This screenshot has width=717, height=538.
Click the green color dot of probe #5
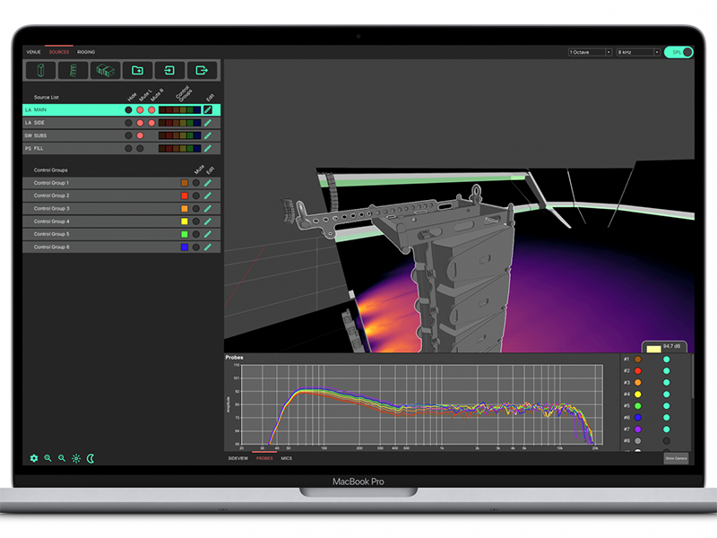point(637,406)
